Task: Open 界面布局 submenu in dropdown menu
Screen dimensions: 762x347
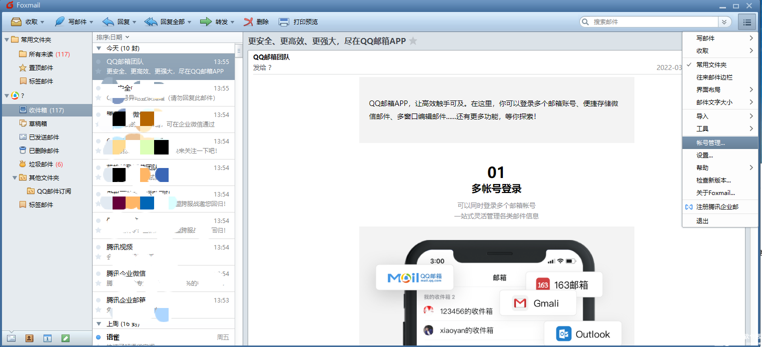Action: (720, 89)
